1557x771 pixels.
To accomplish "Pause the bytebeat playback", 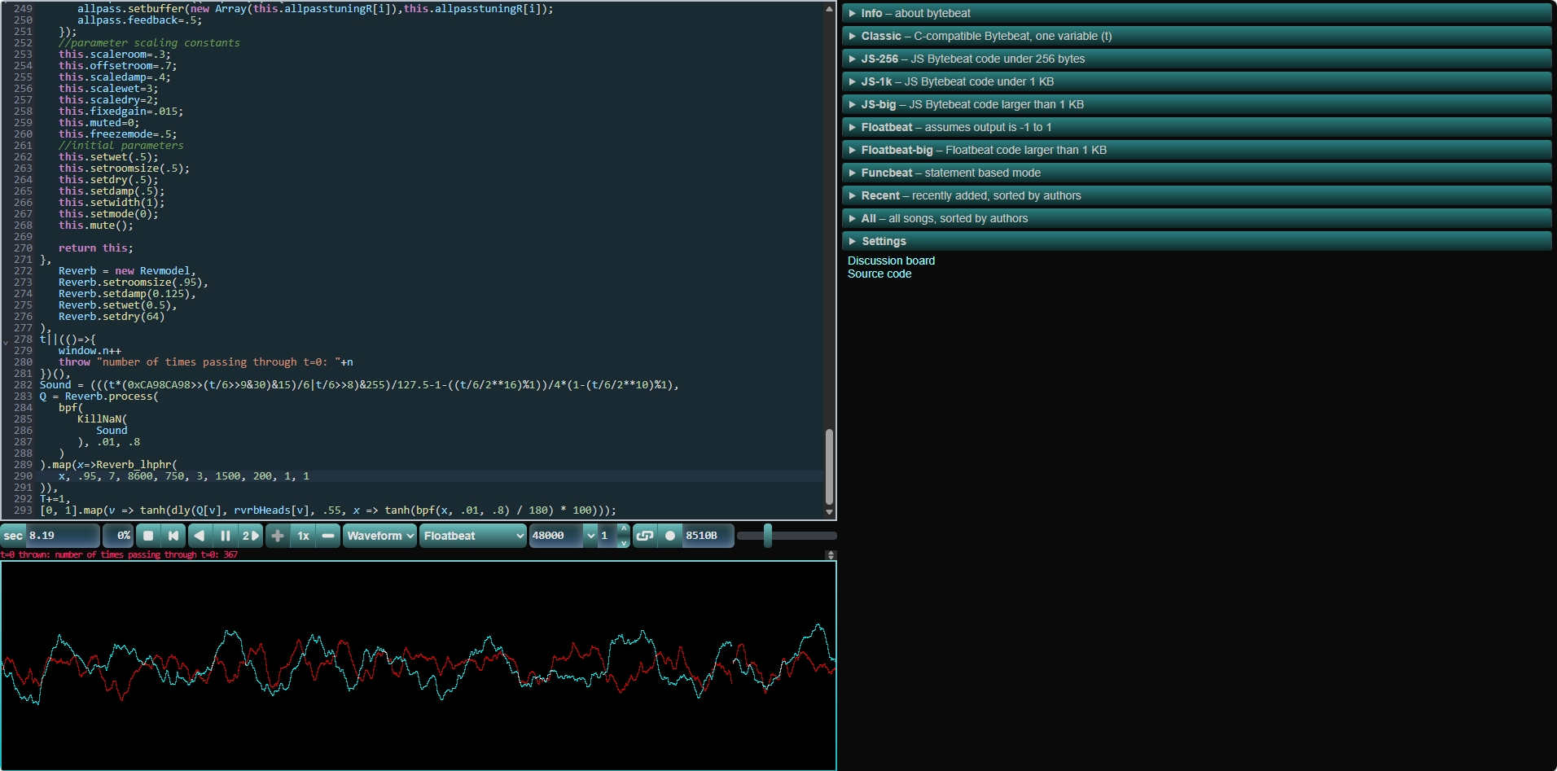I will coord(225,536).
